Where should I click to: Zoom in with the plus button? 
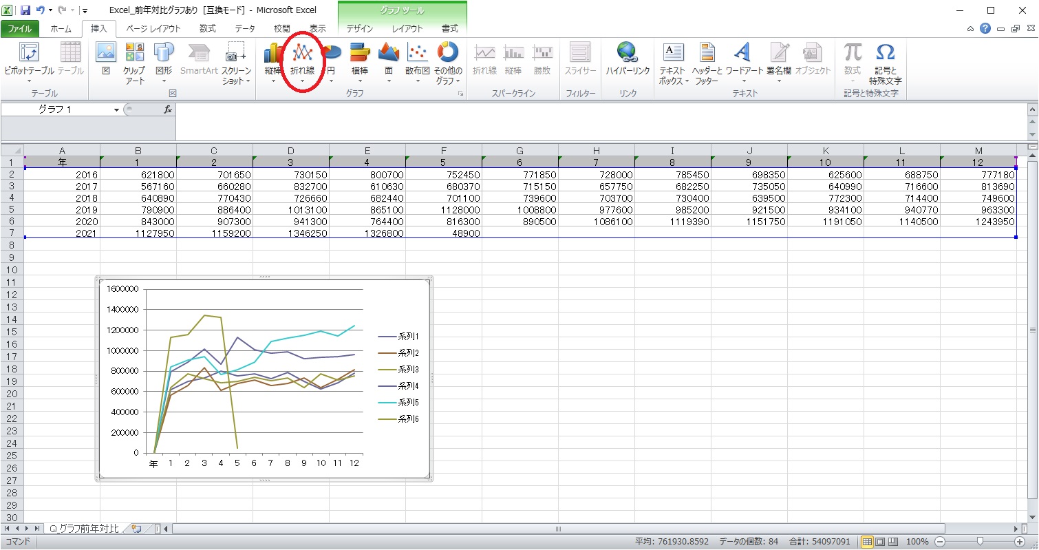coord(1020,542)
